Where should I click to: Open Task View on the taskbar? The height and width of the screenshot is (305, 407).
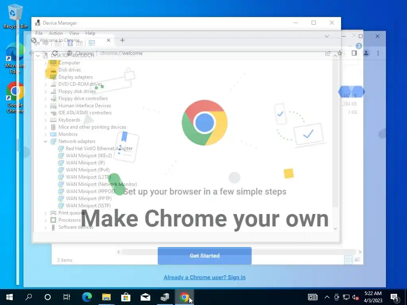[67, 297]
